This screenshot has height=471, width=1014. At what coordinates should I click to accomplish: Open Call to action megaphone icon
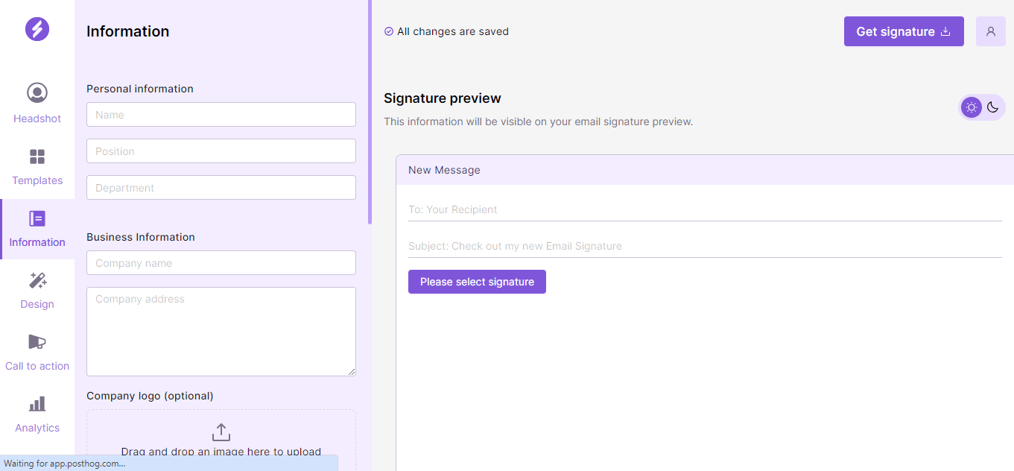pos(37,342)
